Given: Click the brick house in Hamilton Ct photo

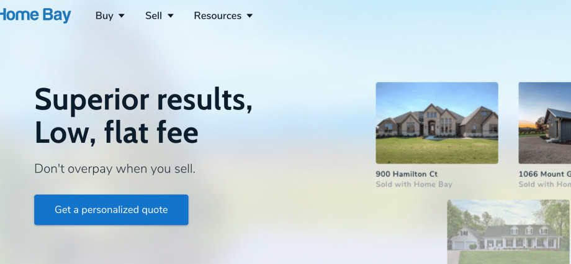Looking at the screenshot, I should tap(437, 121).
